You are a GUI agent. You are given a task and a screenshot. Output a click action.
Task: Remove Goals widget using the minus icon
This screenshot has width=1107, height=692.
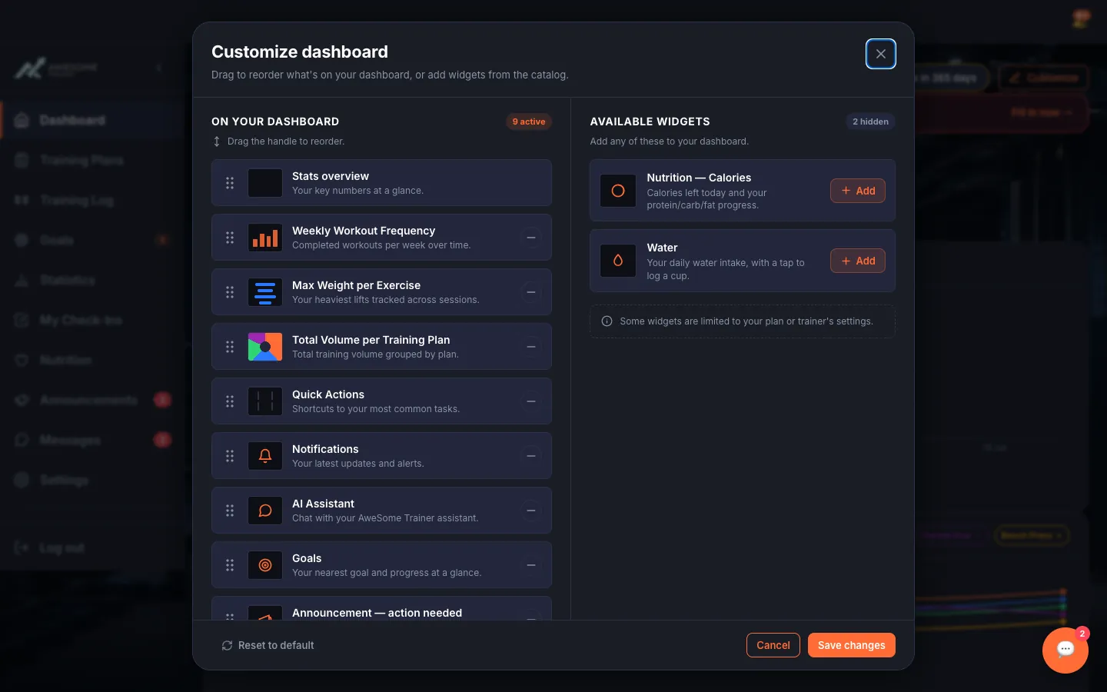tap(530, 565)
